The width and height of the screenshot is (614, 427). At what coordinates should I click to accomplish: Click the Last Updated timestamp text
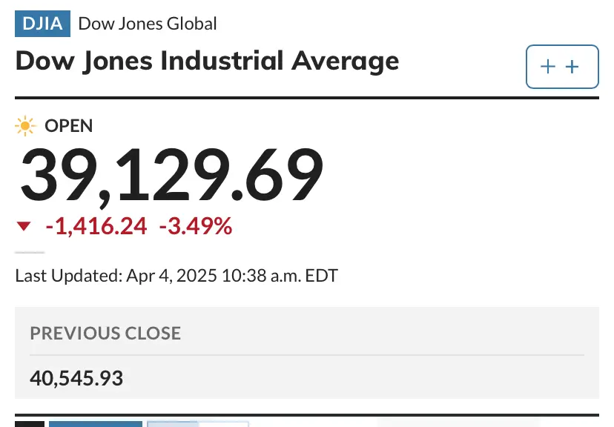click(176, 277)
